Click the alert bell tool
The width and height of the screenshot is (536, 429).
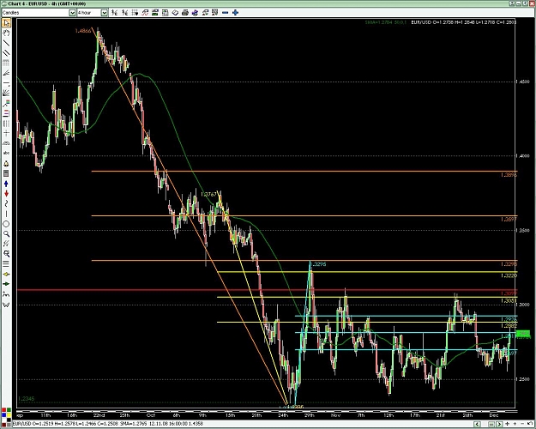click(x=6, y=164)
